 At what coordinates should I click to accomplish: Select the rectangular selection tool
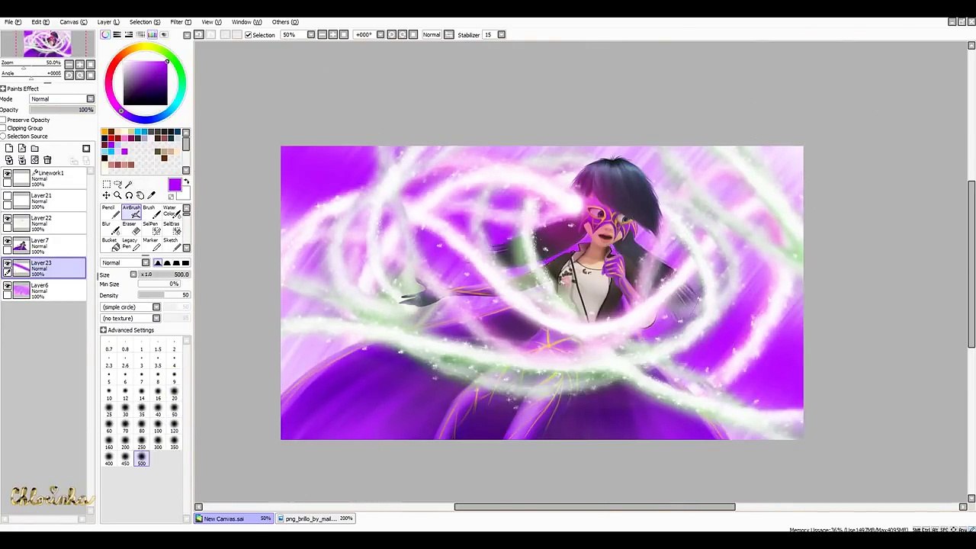[107, 184]
